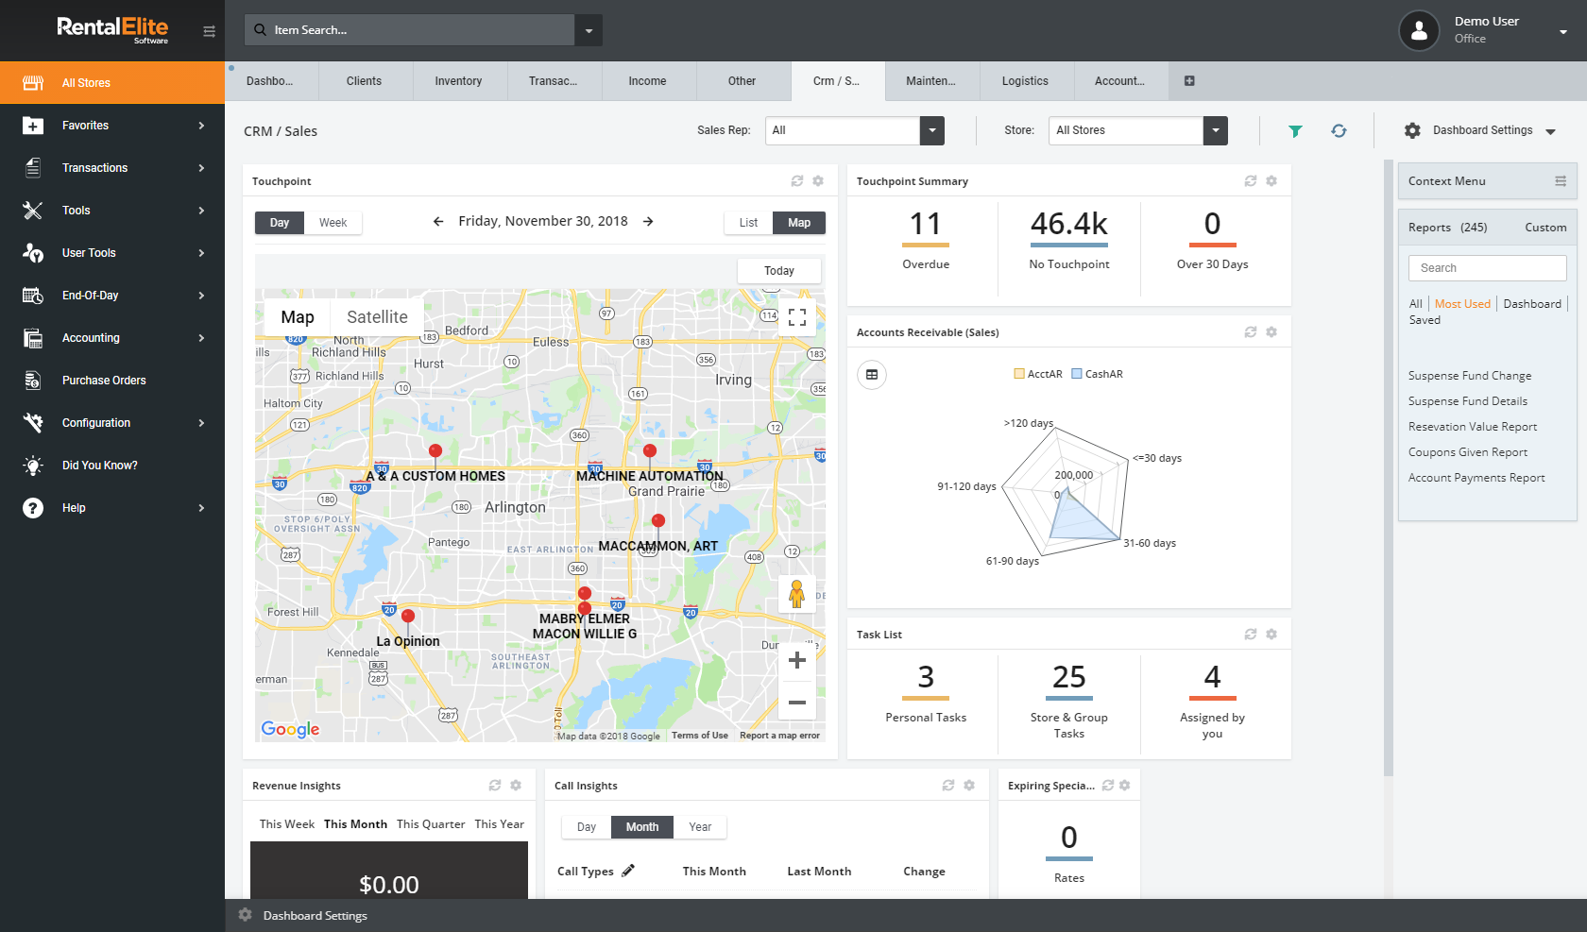Open the Did You Know section
1587x932 pixels.
pos(100,465)
